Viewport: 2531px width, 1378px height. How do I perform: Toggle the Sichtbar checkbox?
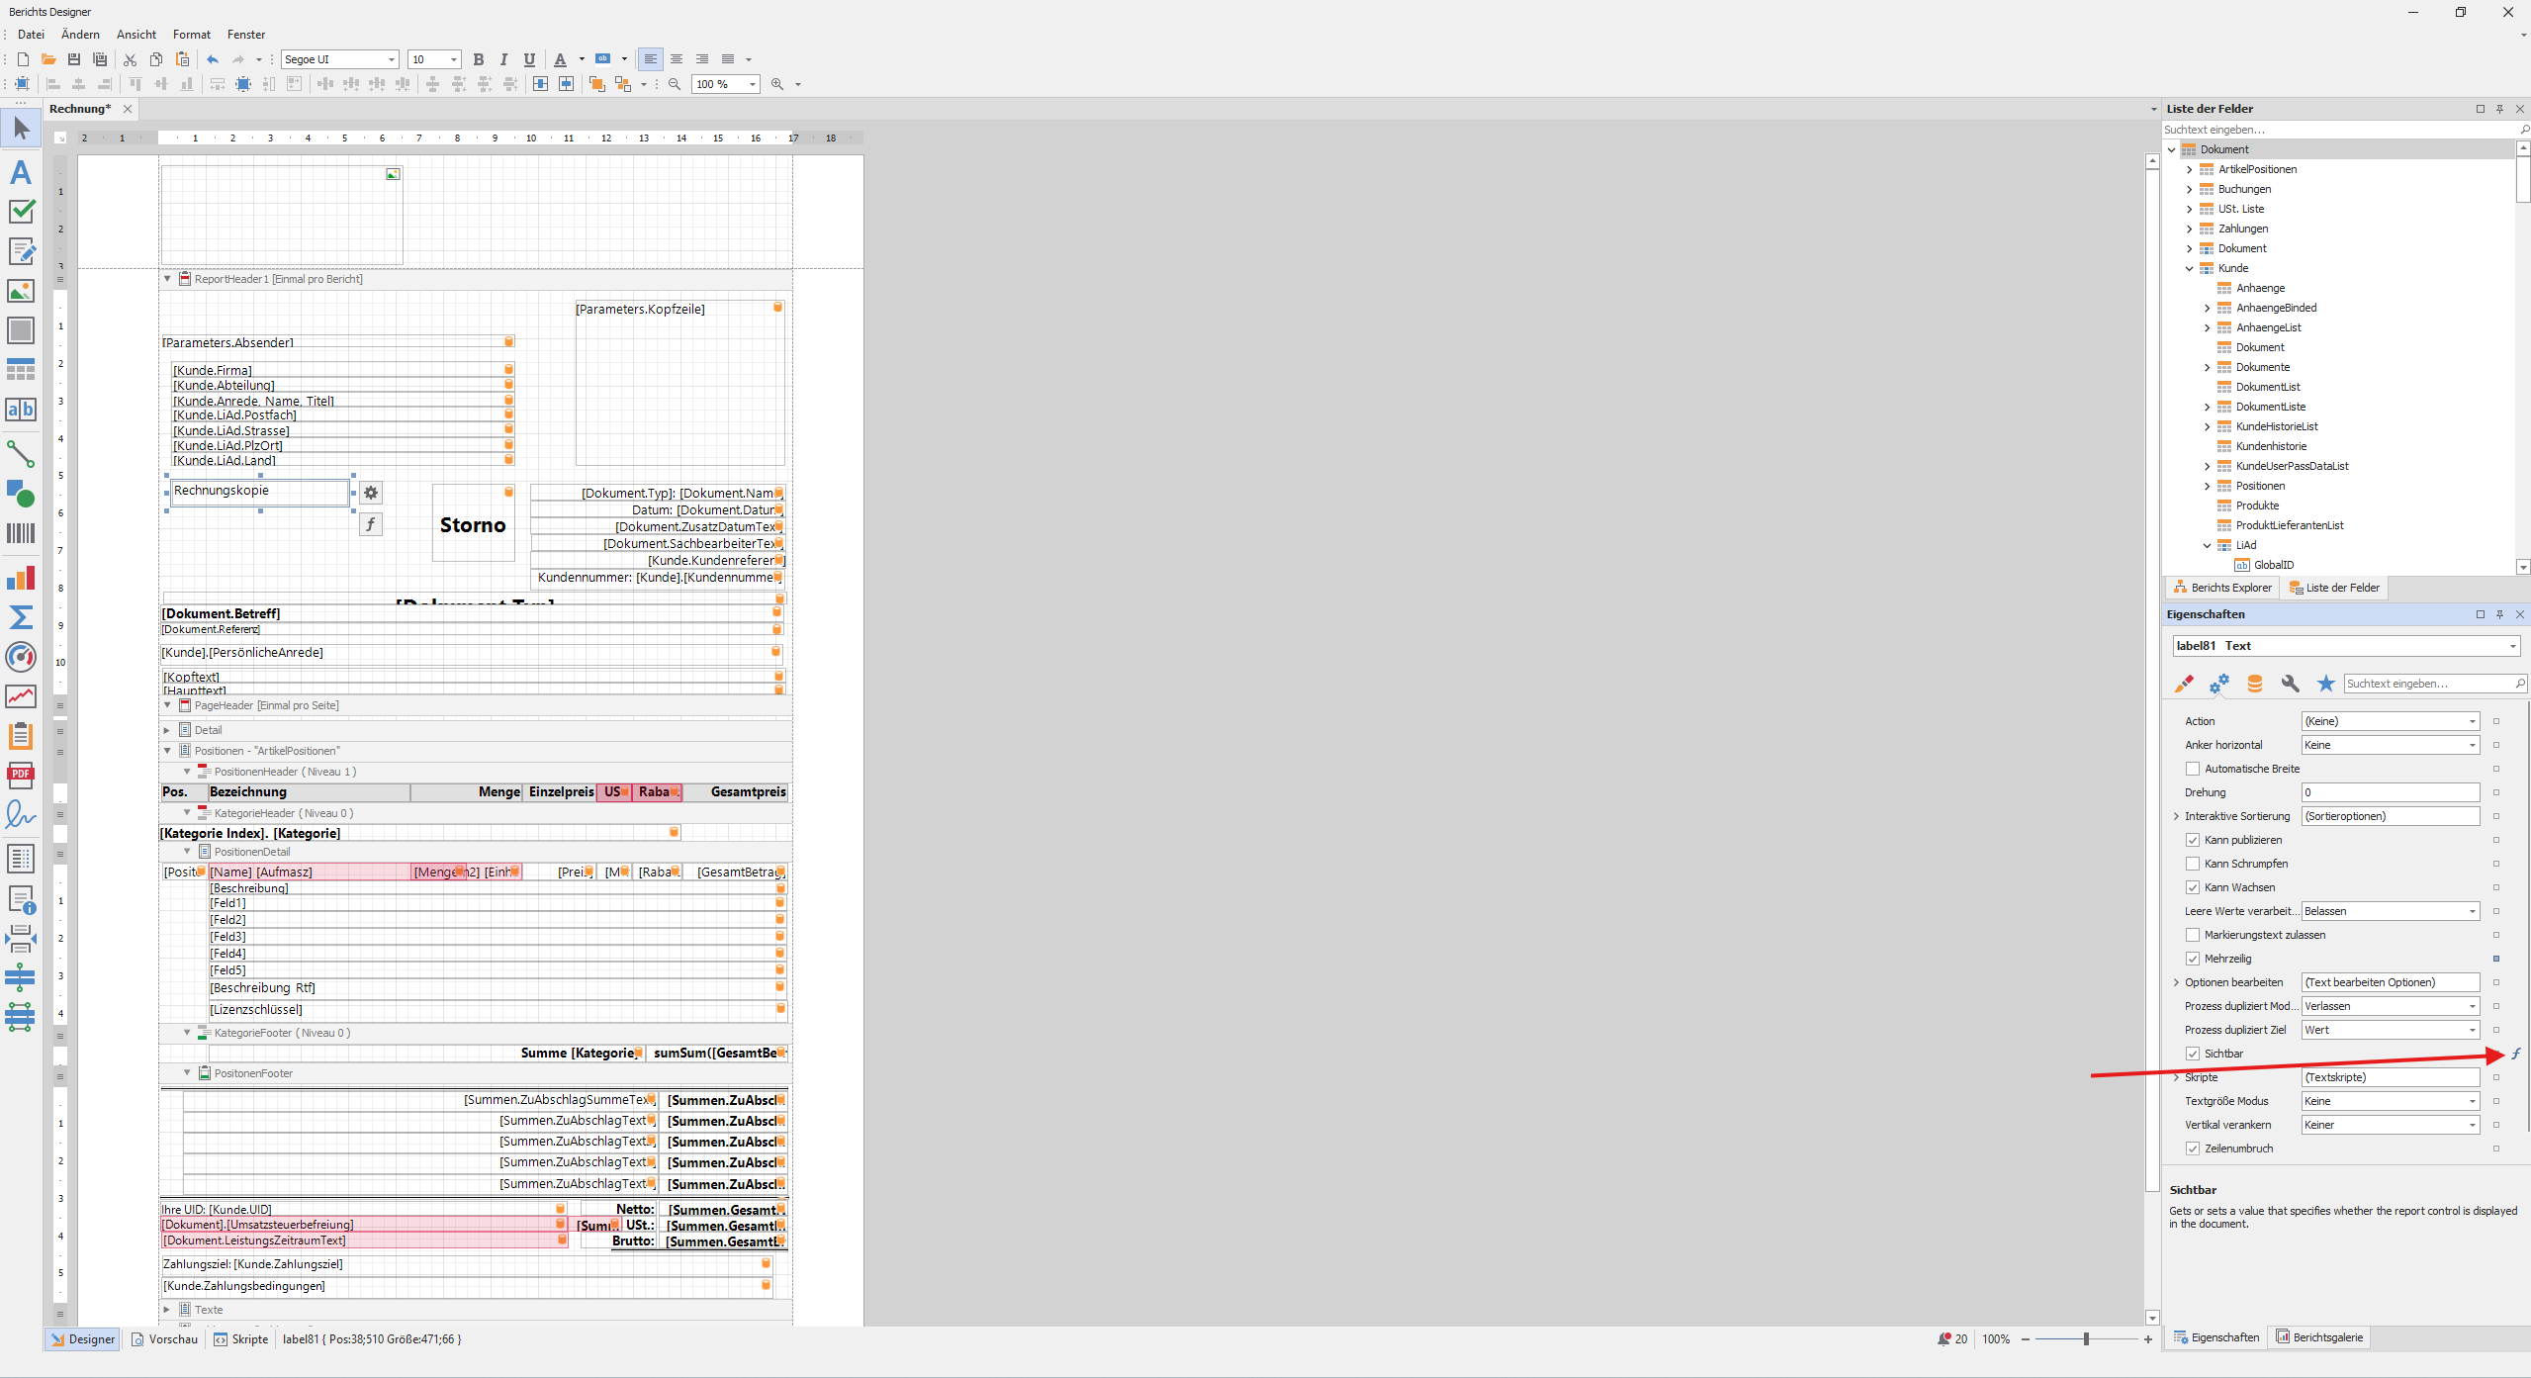(x=2193, y=1054)
